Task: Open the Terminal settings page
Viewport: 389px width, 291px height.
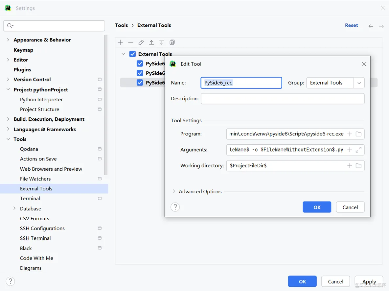Action: coord(30,199)
